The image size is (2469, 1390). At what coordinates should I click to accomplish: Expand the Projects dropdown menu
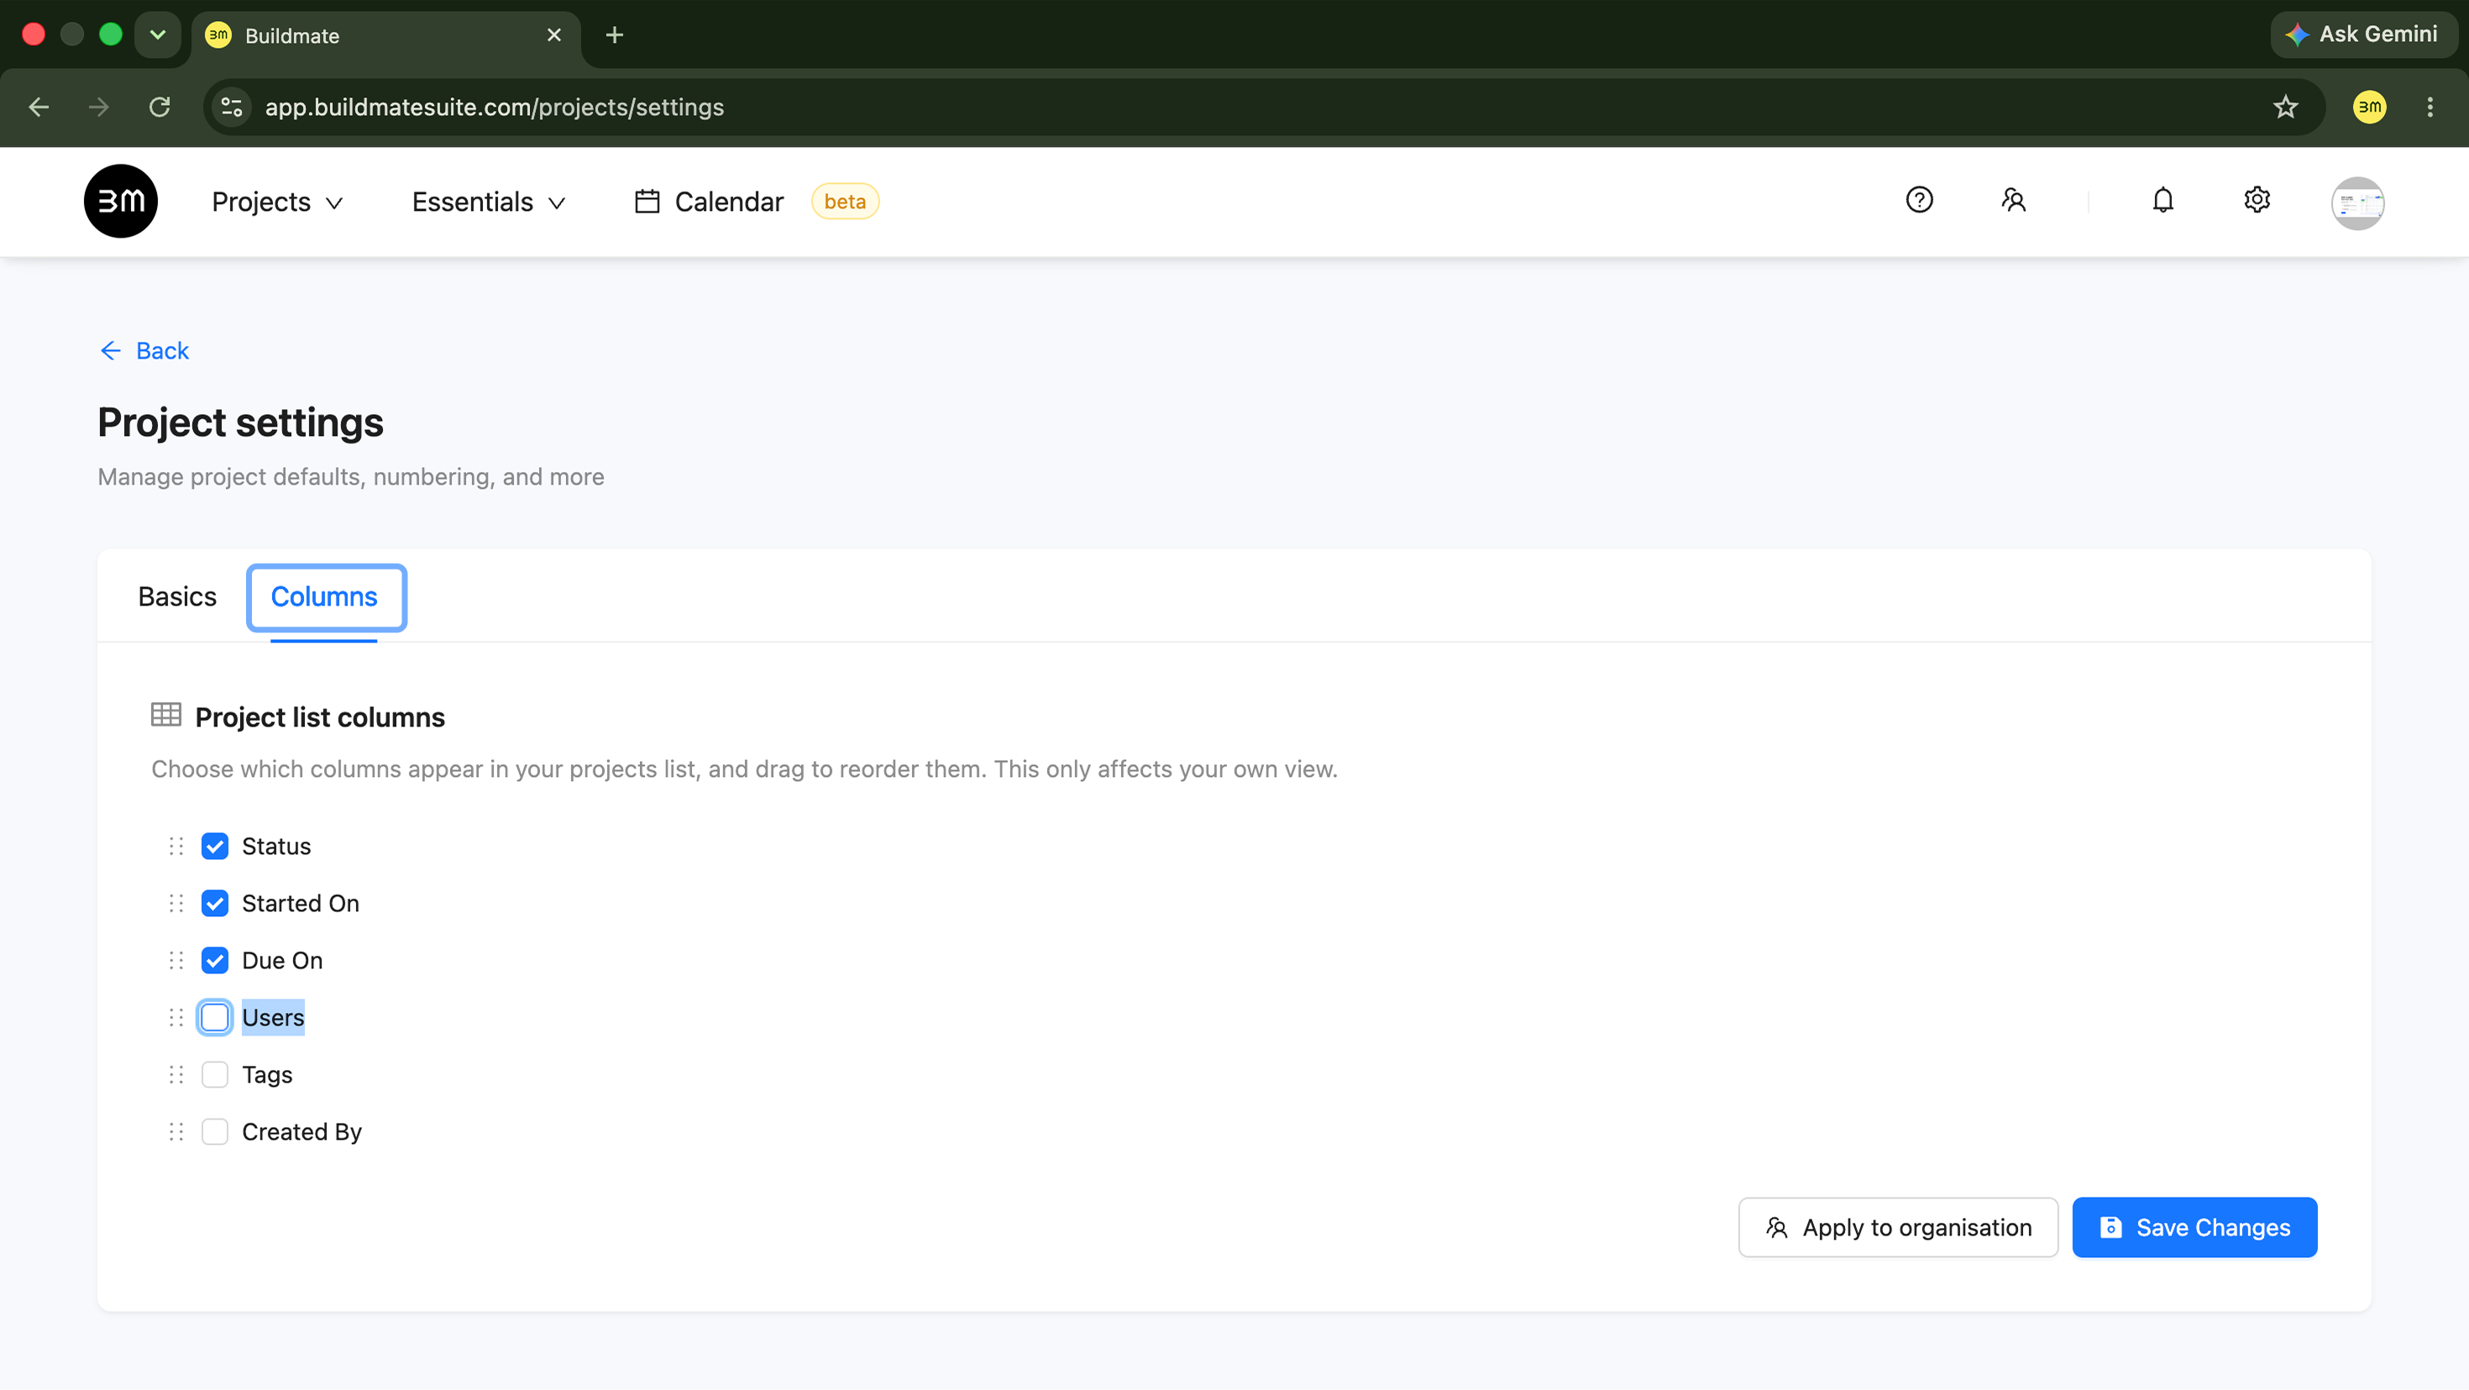tap(277, 202)
